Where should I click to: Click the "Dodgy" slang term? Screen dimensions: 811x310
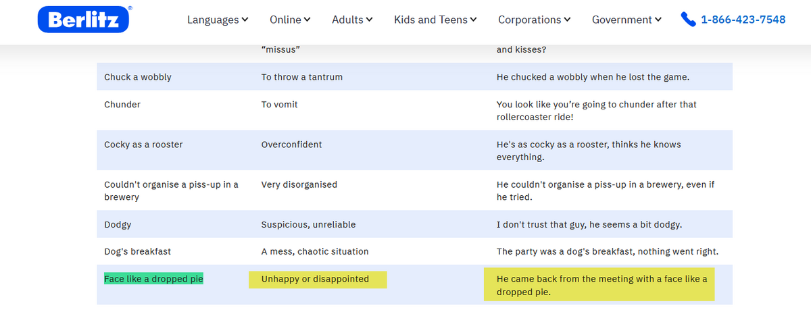coord(118,224)
